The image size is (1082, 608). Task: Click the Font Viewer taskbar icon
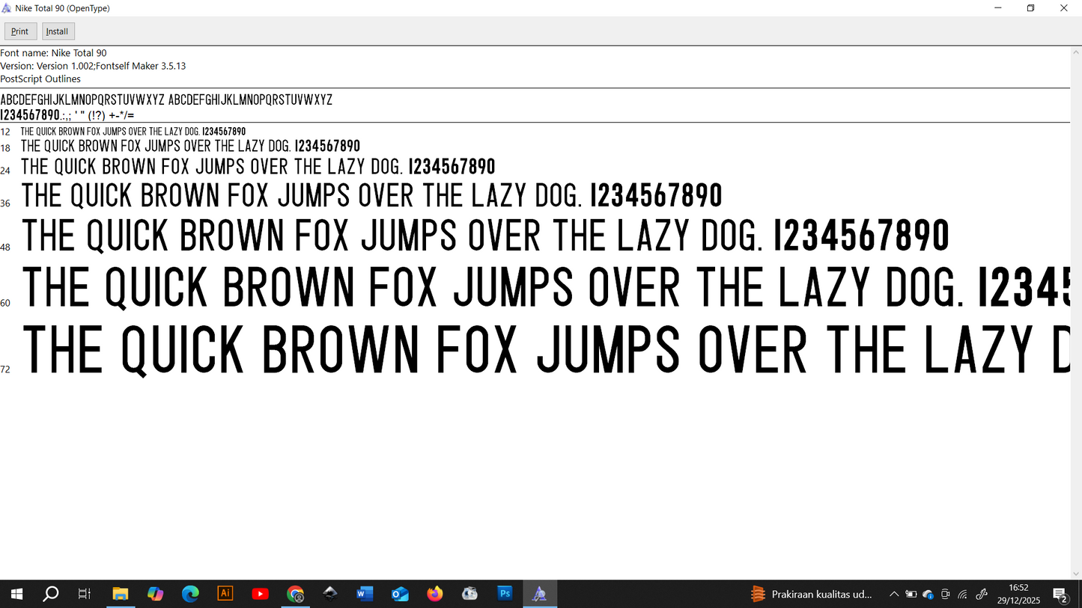540,595
